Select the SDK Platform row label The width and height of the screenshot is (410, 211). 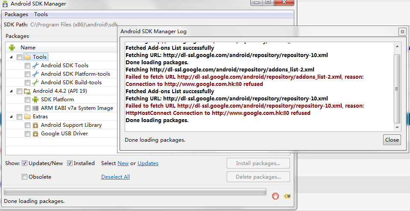(57, 100)
